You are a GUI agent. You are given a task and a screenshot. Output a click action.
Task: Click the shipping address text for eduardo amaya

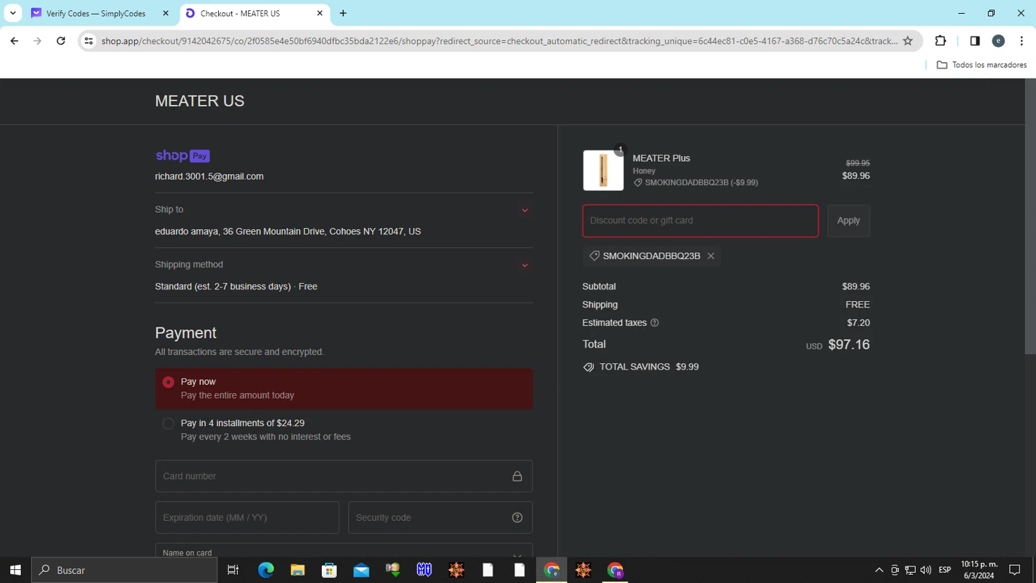(x=288, y=231)
